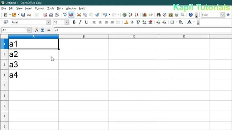The width and height of the screenshot is (232, 130).
Task: Toggle Italic formatting
Action: [x=80, y=22]
